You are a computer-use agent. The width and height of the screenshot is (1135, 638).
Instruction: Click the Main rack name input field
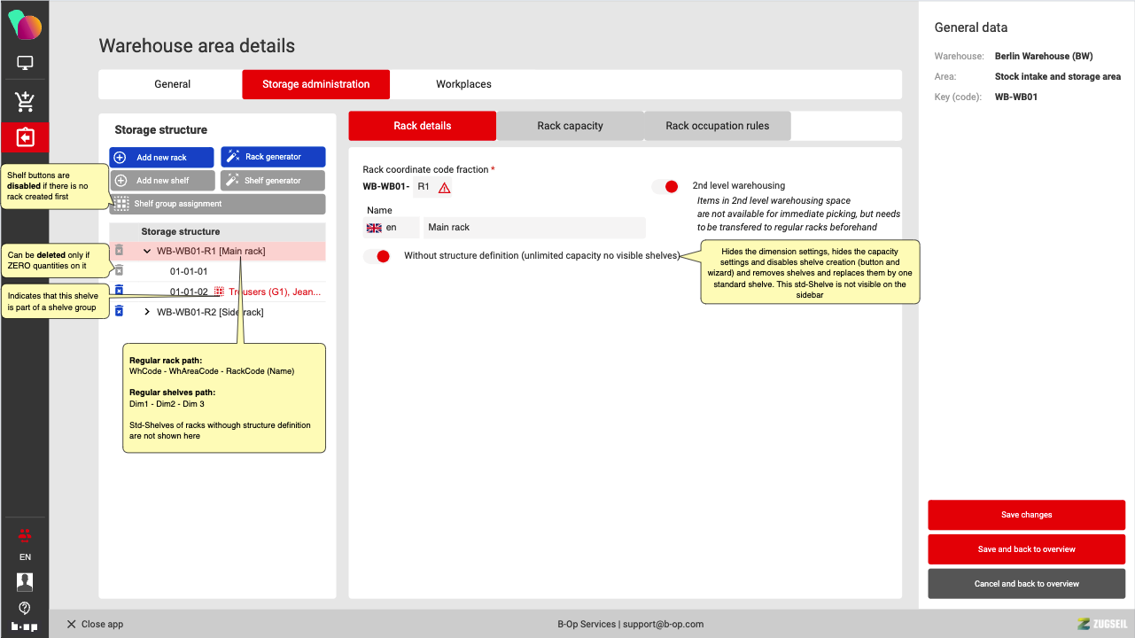[534, 228]
